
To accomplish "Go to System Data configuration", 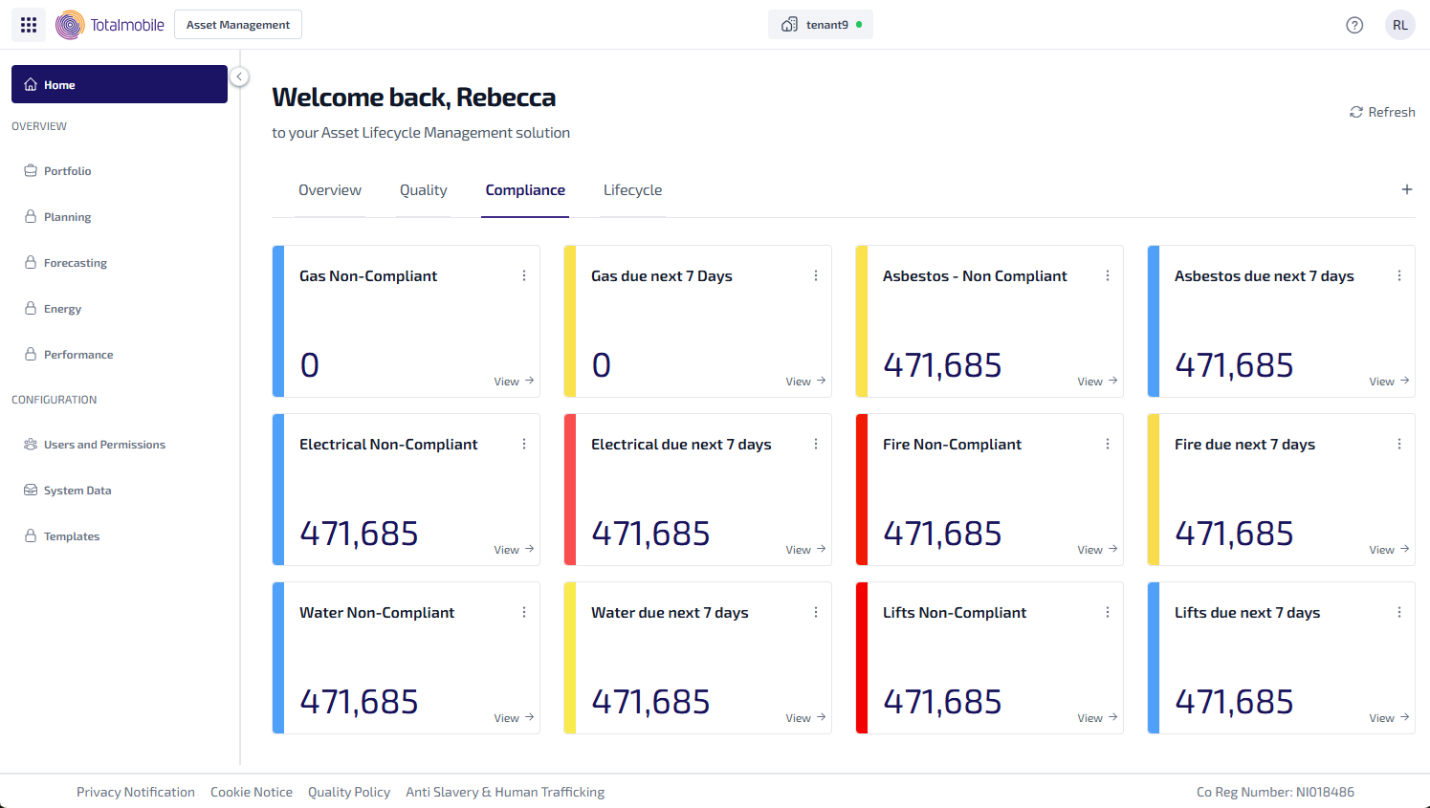I will point(77,491).
